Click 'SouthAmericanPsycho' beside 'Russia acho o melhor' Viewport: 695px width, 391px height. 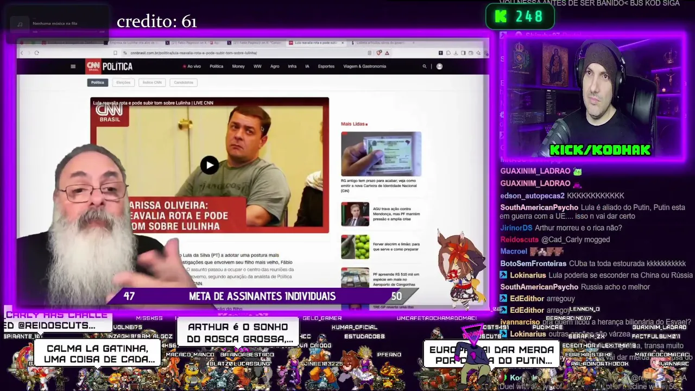[x=539, y=287]
